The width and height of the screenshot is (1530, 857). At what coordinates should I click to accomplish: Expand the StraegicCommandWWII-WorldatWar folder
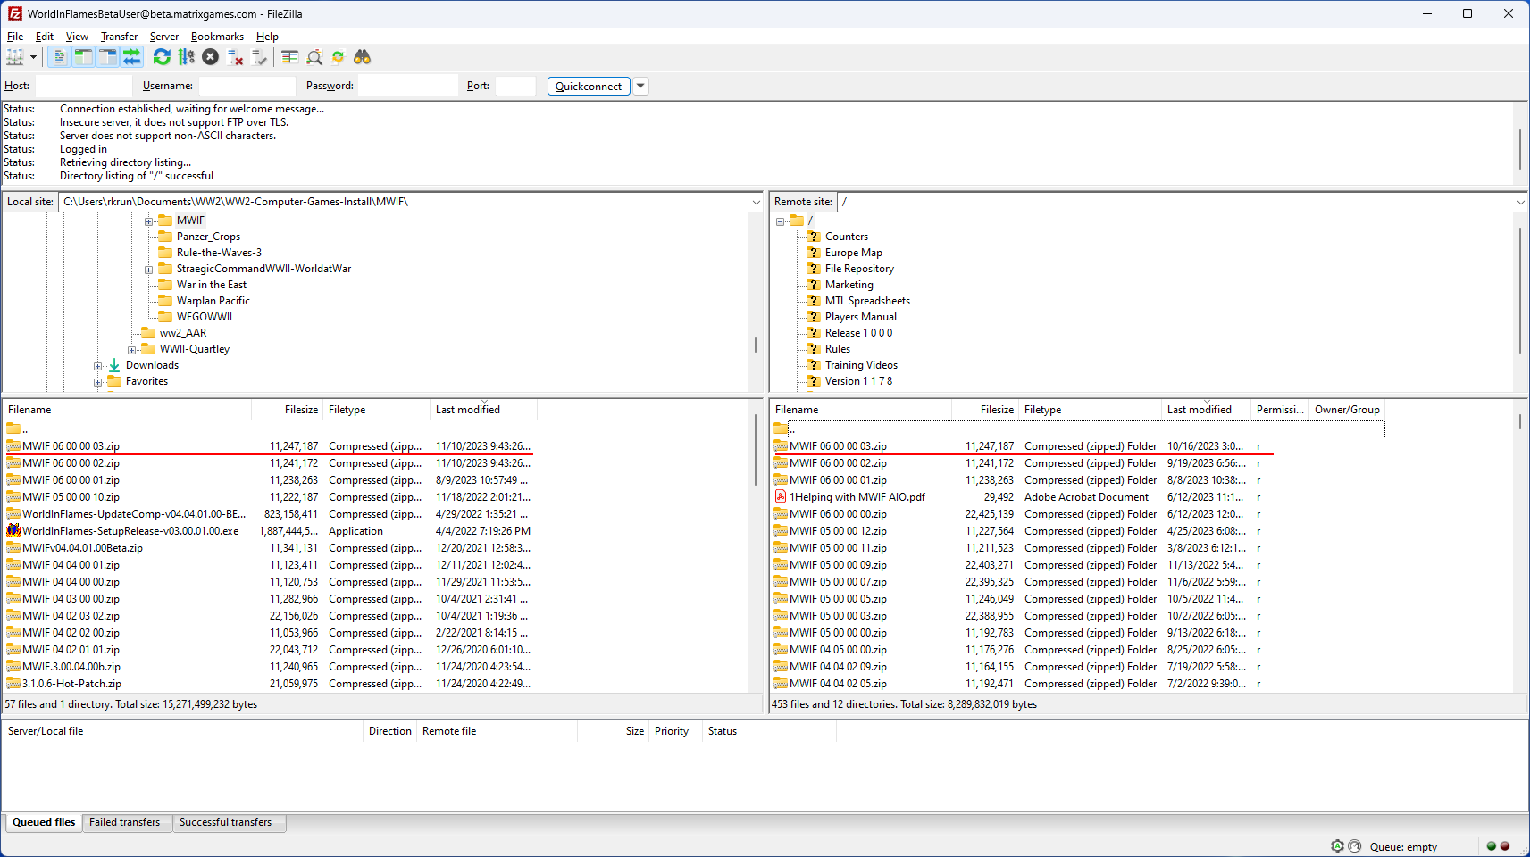click(x=149, y=270)
